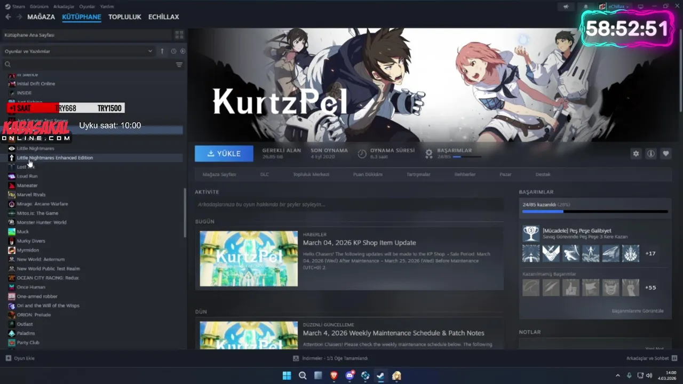Open the ECHİLLAX profile tab

(x=164, y=17)
